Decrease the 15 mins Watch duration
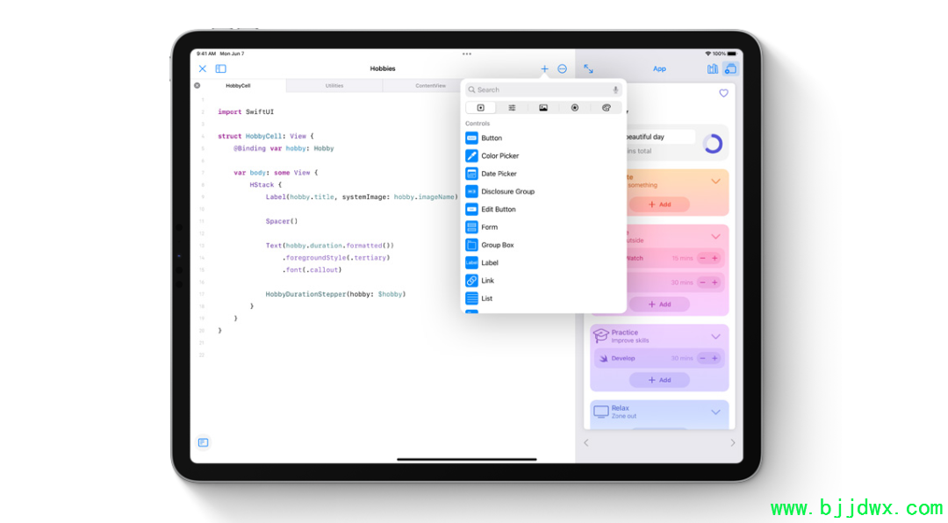The height and width of the screenshot is (523, 948). click(x=702, y=259)
